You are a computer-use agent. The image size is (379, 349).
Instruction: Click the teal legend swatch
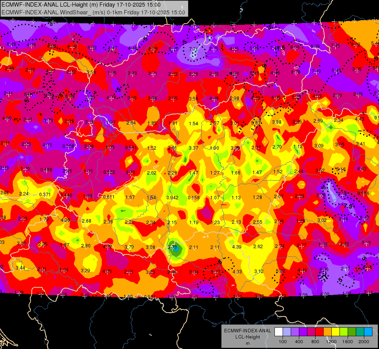pyautogui.click(x=360, y=332)
